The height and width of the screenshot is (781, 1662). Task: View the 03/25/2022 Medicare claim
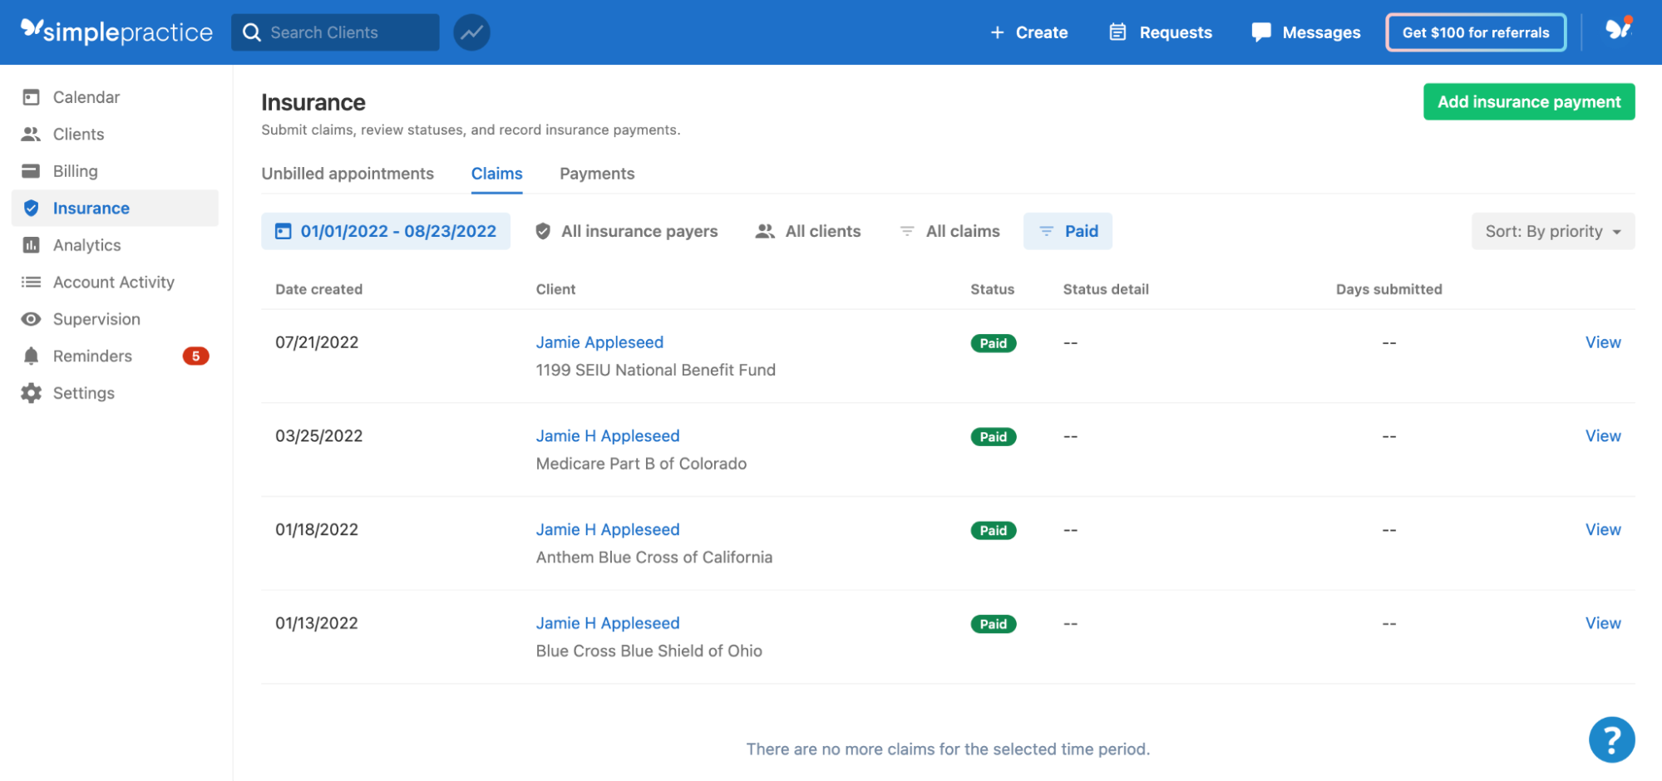pos(1603,436)
